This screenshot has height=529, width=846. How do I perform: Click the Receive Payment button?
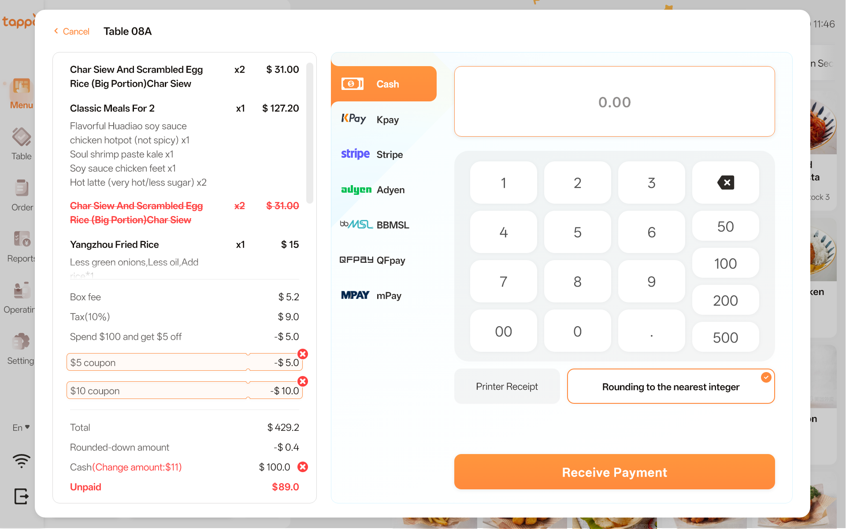(x=614, y=472)
